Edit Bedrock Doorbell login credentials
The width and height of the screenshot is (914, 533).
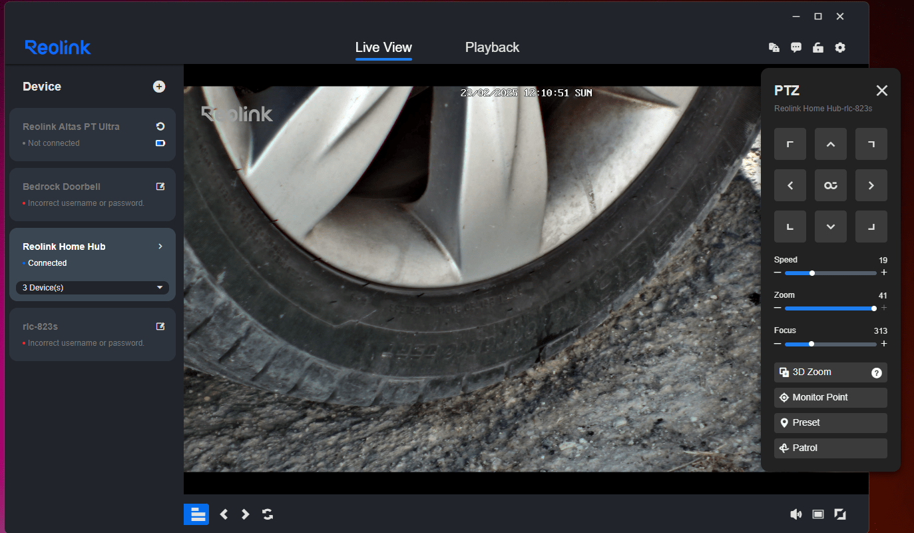point(160,187)
